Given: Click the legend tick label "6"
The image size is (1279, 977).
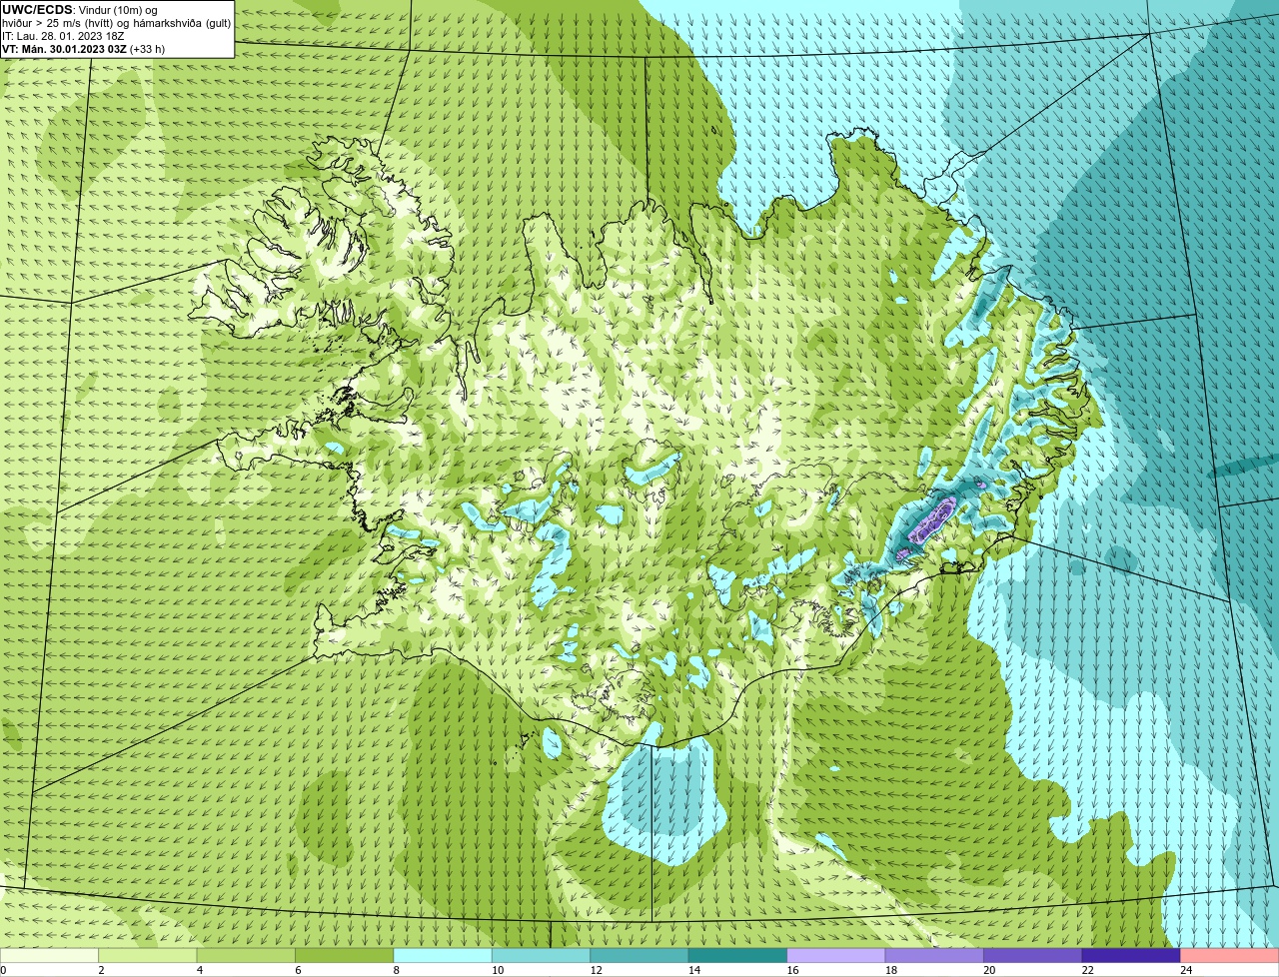Looking at the screenshot, I should click(x=298, y=970).
